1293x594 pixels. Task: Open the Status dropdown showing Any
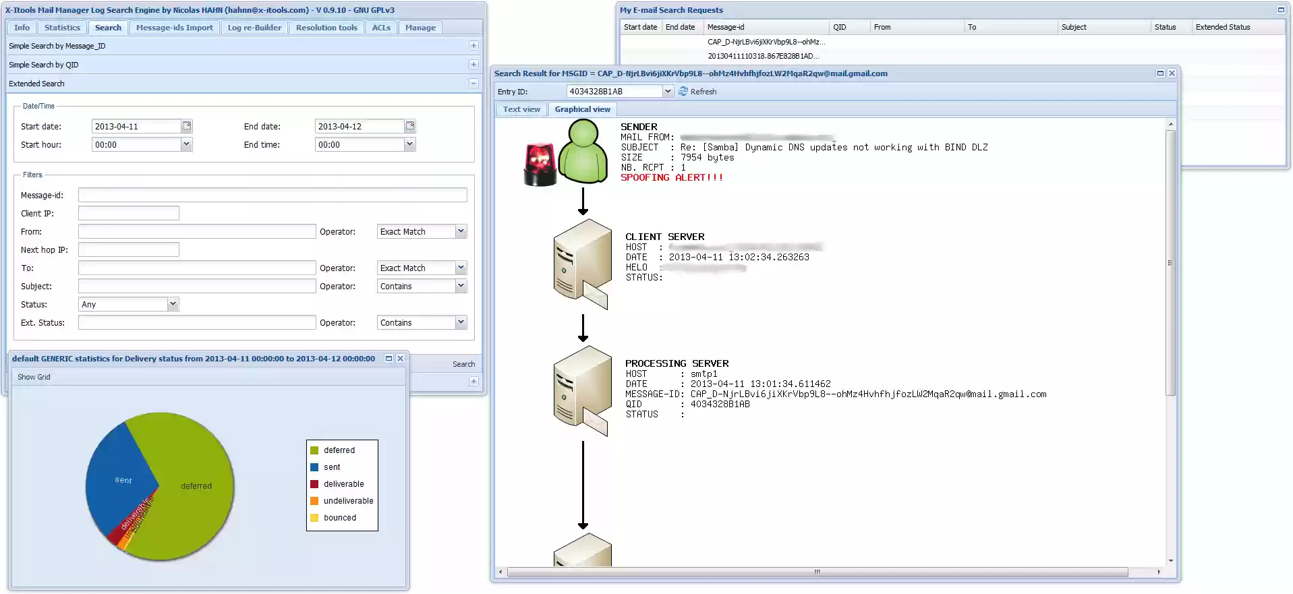(173, 304)
